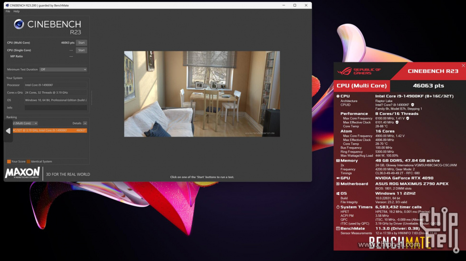466x261 pixels.
Task: Click the 48 GB DDR5 memory heading
Action: click(407, 161)
